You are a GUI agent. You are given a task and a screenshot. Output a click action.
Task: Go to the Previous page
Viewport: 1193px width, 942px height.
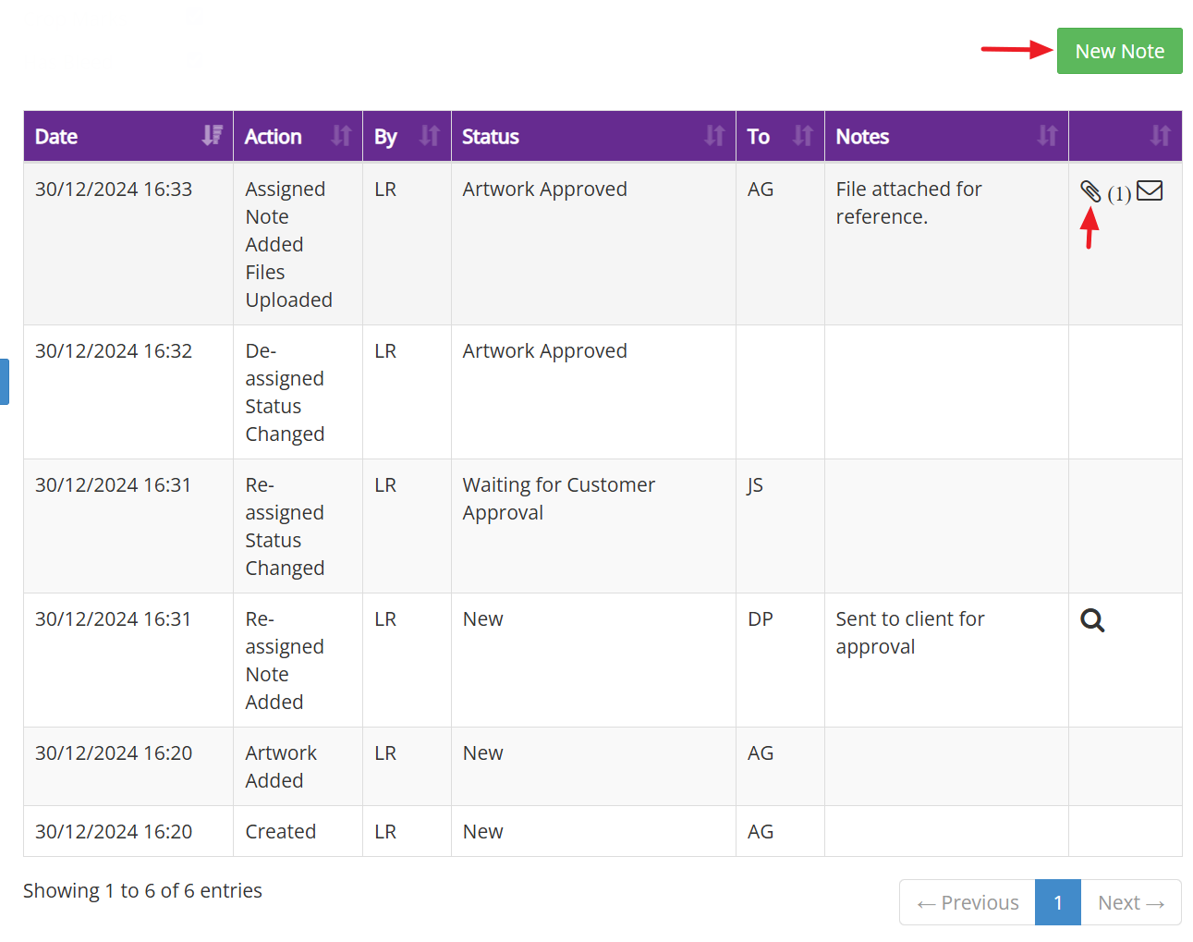(968, 902)
